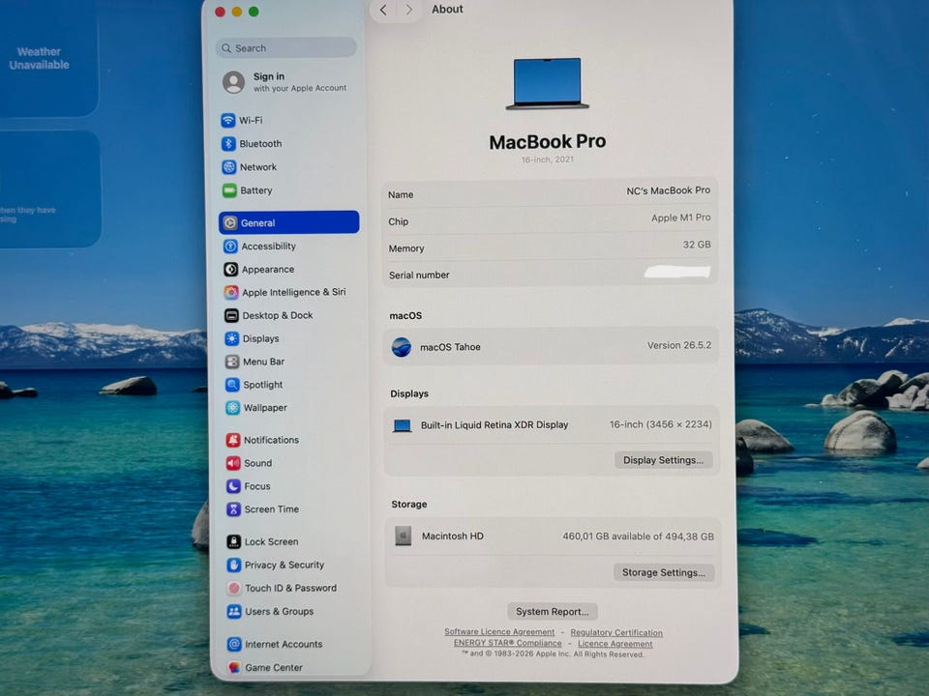Open Internet Accounts @ icon
The height and width of the screenshot is (696, 929).
[234, 644]
